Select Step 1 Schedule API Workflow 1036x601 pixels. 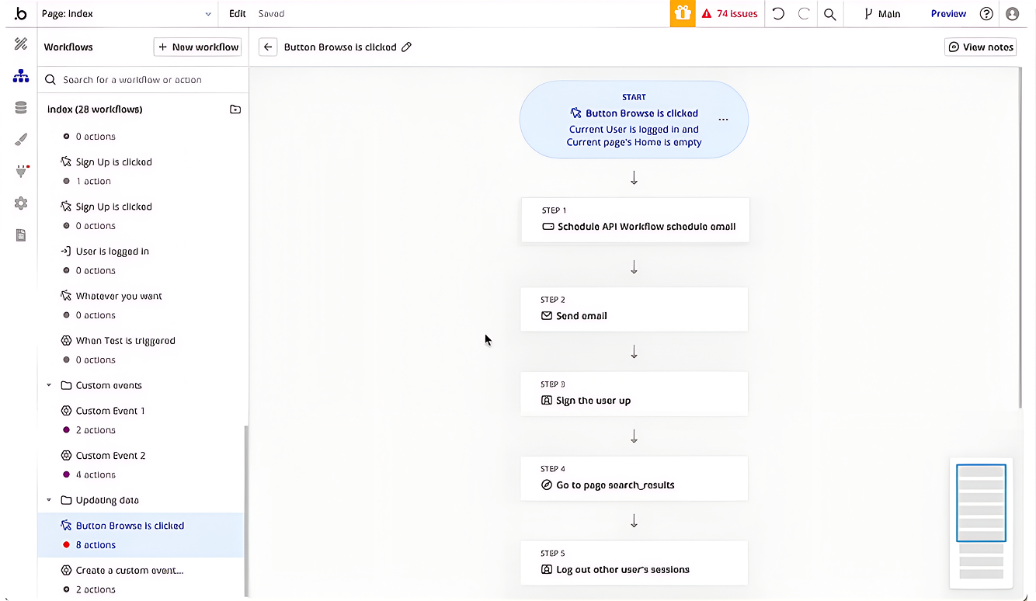click(x=635, y=220)
